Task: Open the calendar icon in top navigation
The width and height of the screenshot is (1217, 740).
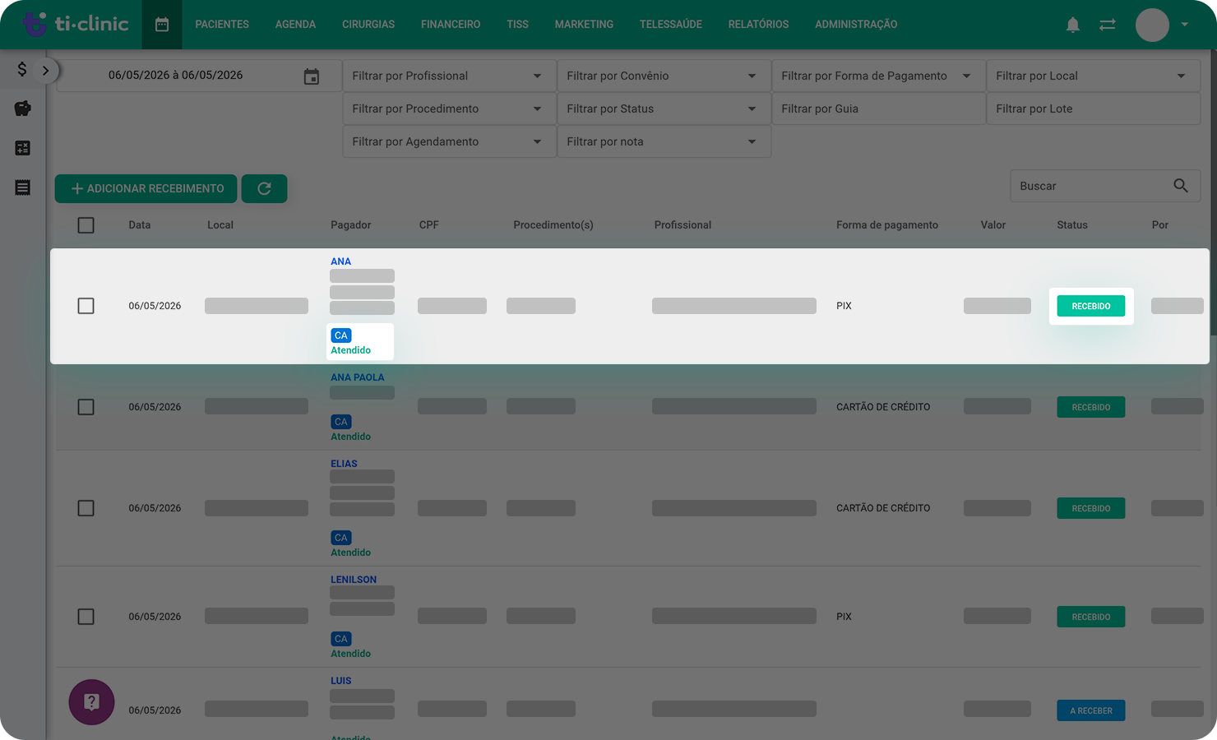Action: 162,25
